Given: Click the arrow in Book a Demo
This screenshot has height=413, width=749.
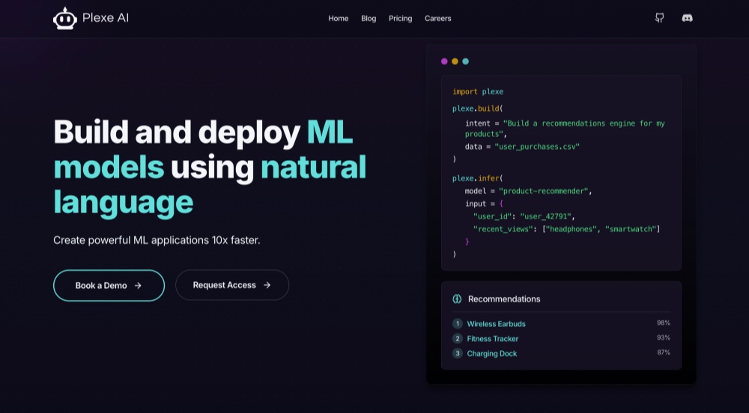Looking at the screenshot, I should pyautogui.click(x=138, y=286).
